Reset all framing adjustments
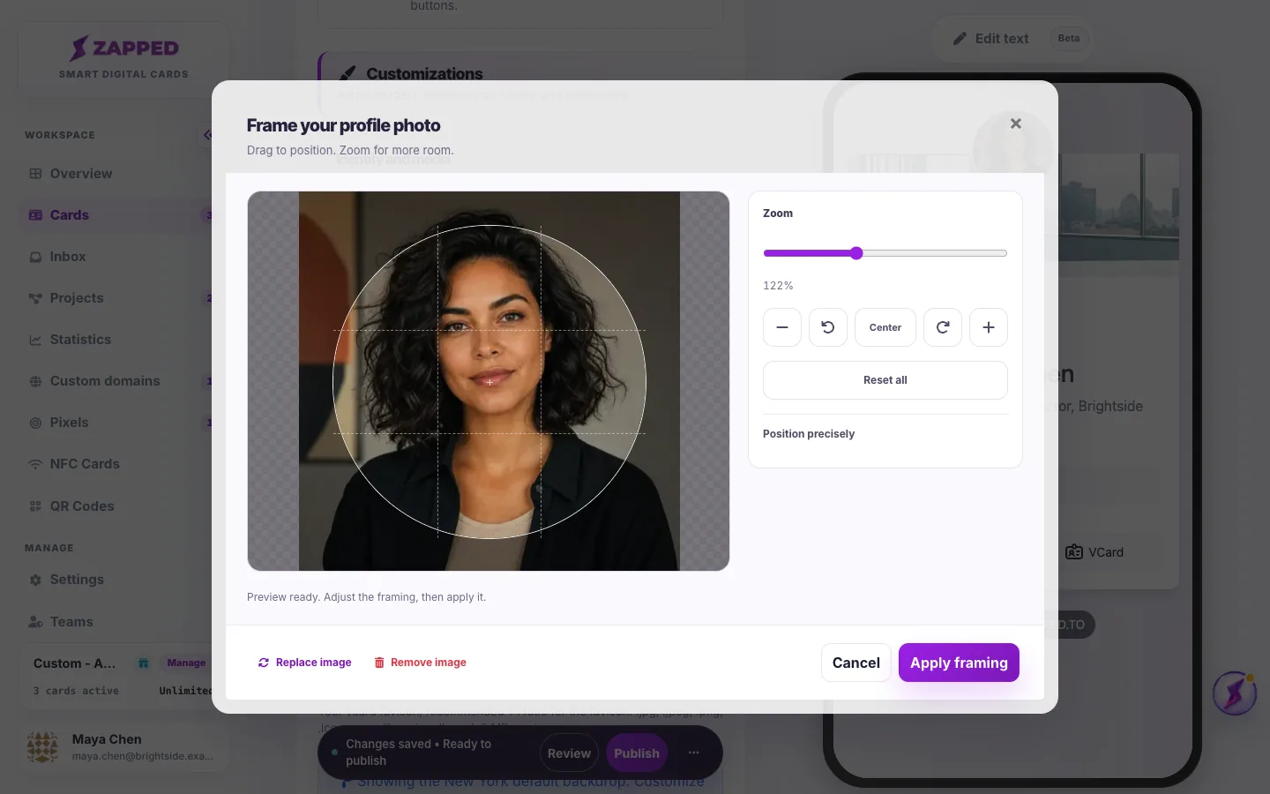 point(885,380)
